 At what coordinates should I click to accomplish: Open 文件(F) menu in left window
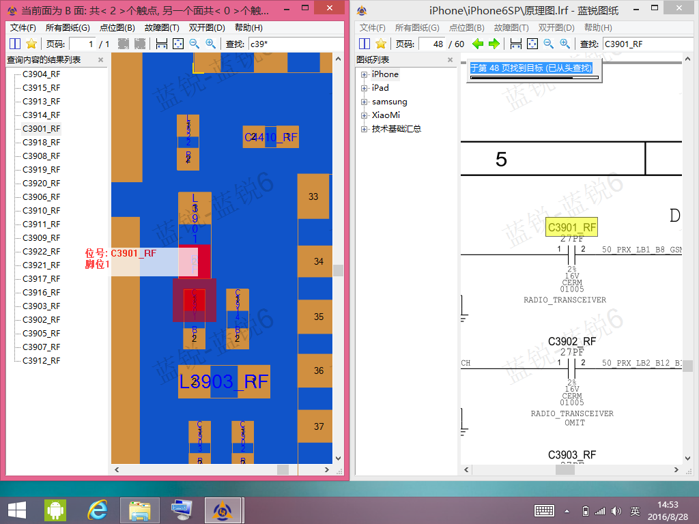tap(23, 27)
